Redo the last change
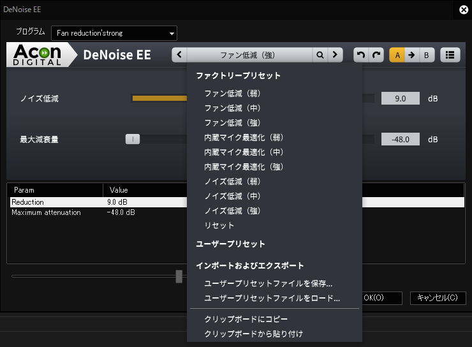 click(376, 55)
